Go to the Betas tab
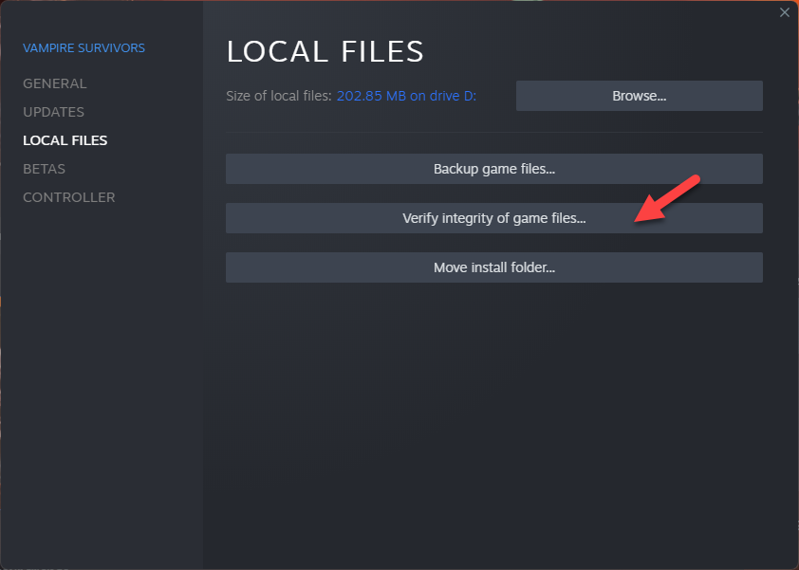 44,169
